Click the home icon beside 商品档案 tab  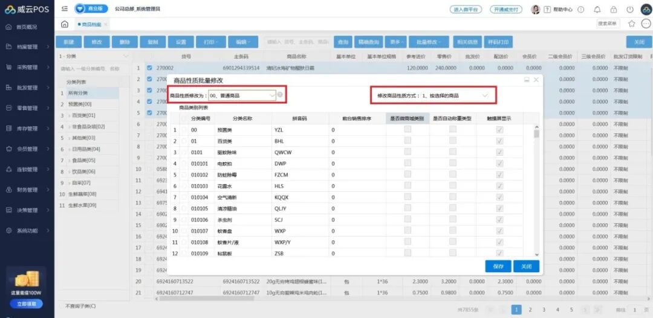[65, 24]
